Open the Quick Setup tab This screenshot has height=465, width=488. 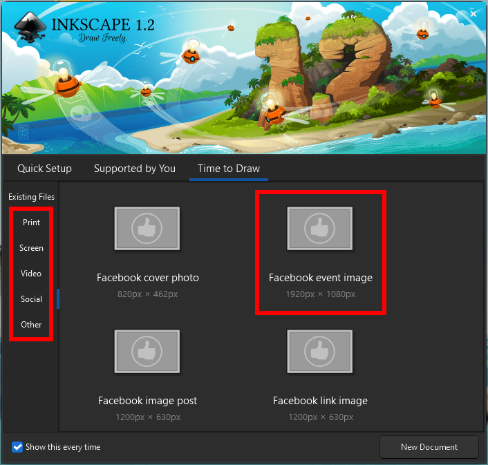[x=44, y=169]
